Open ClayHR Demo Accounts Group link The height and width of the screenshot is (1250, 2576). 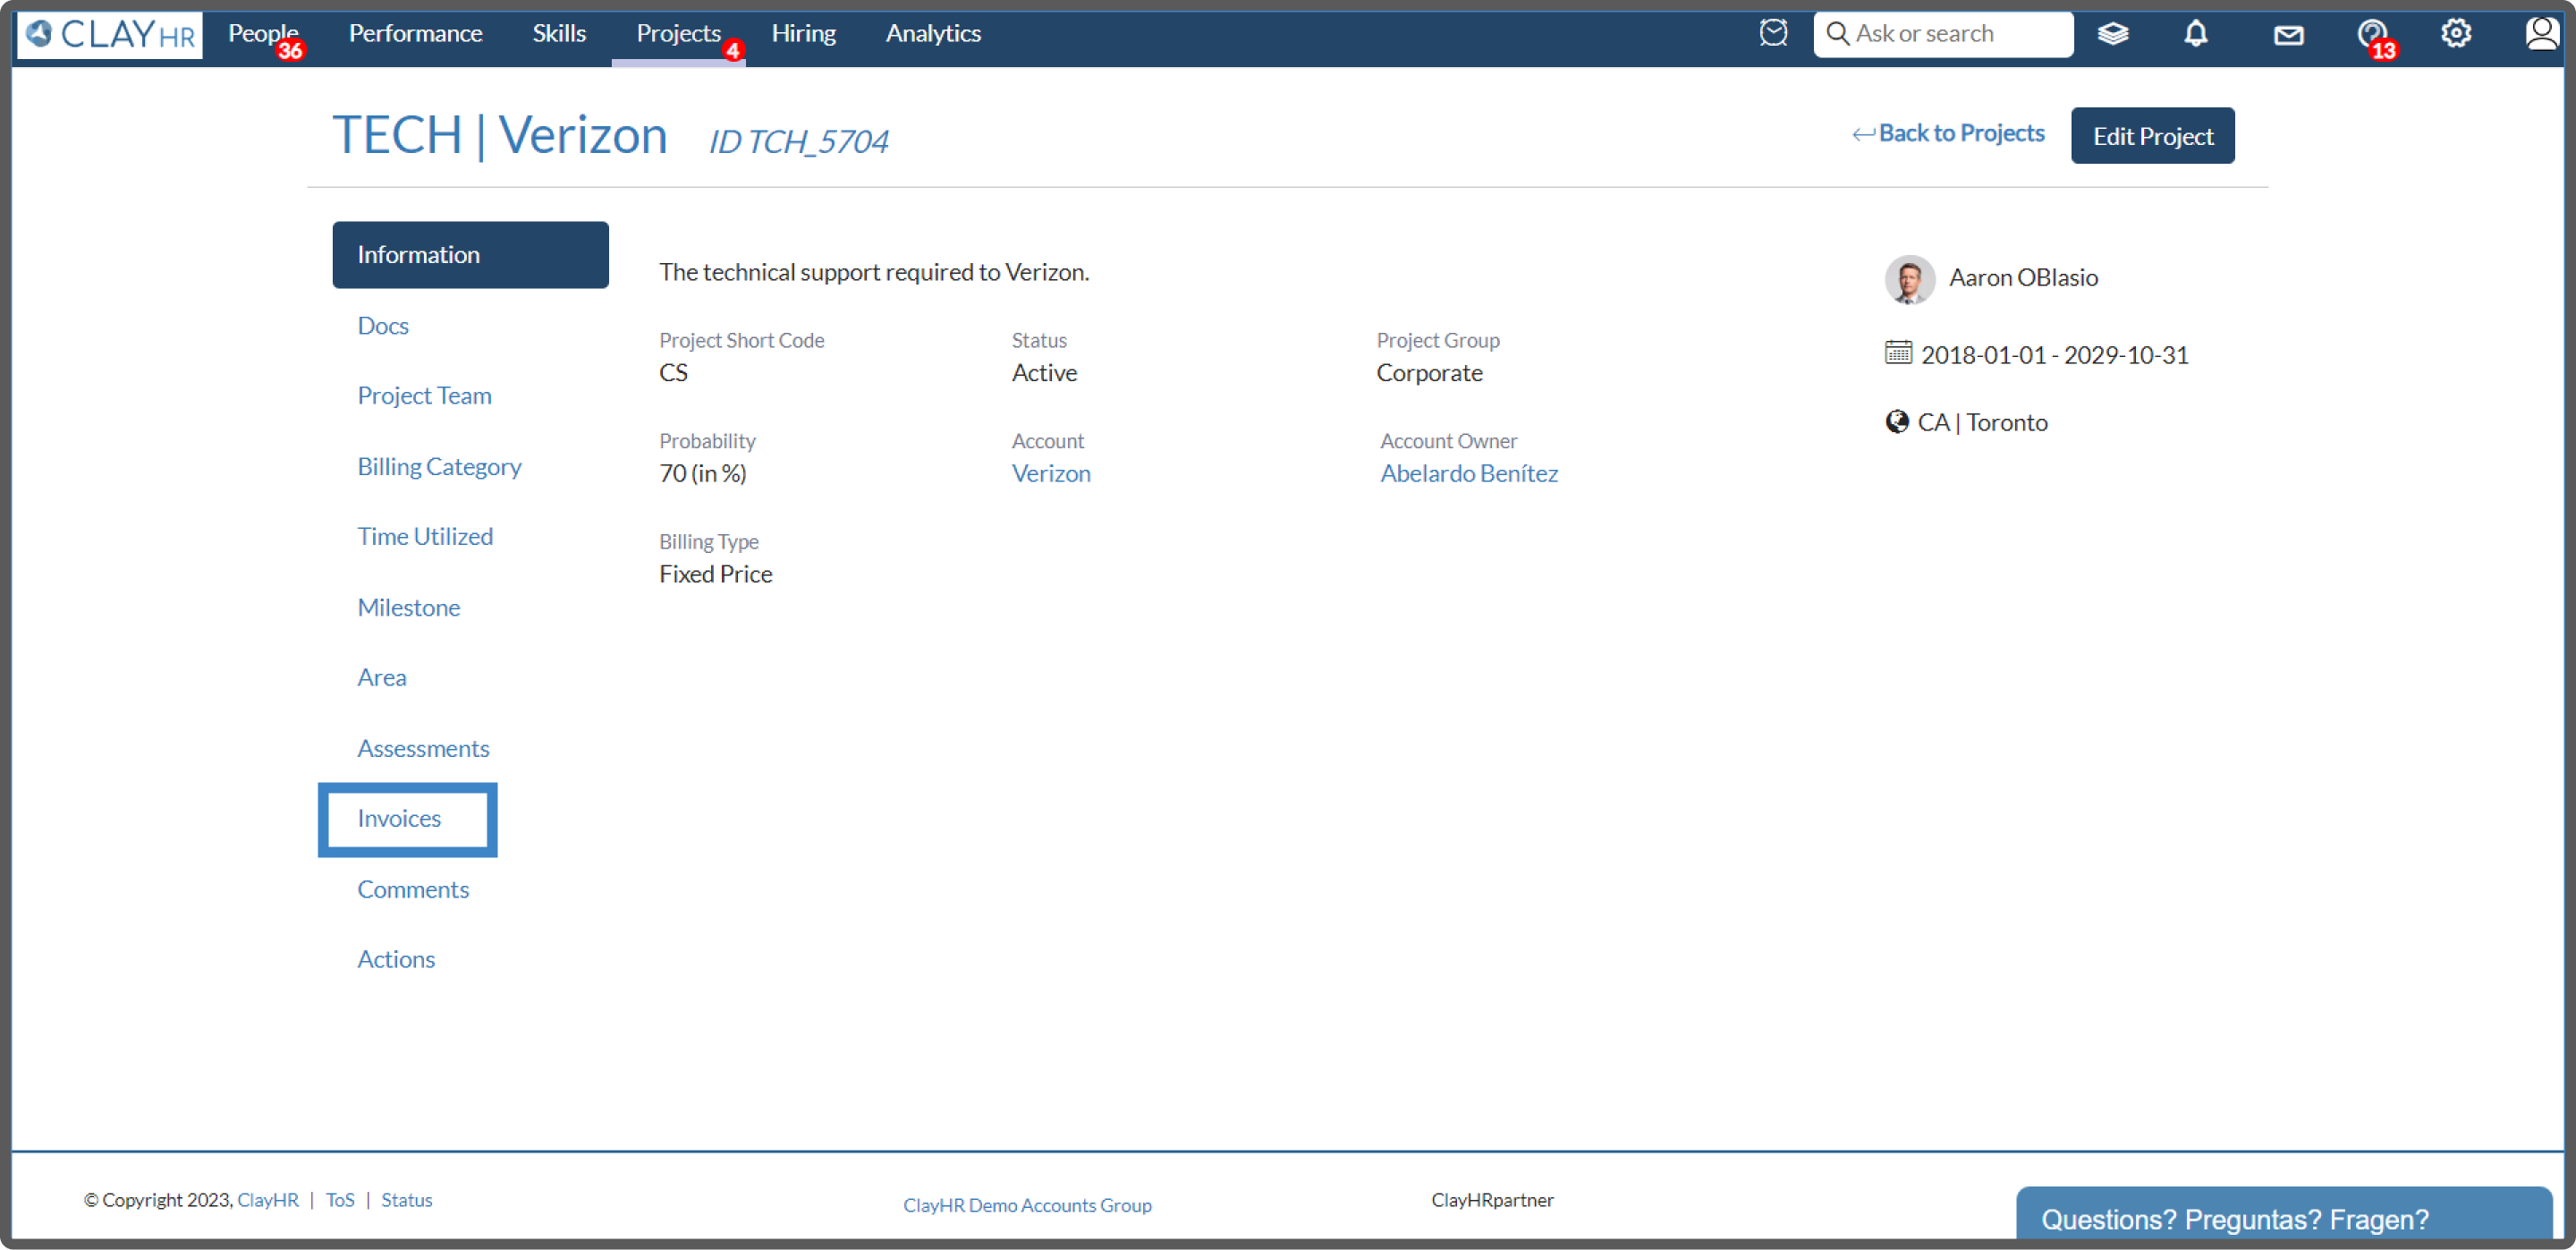pos(1027,1206)
